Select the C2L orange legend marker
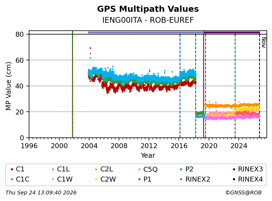Screen dimensions: 272x201 tap(96, 169)
